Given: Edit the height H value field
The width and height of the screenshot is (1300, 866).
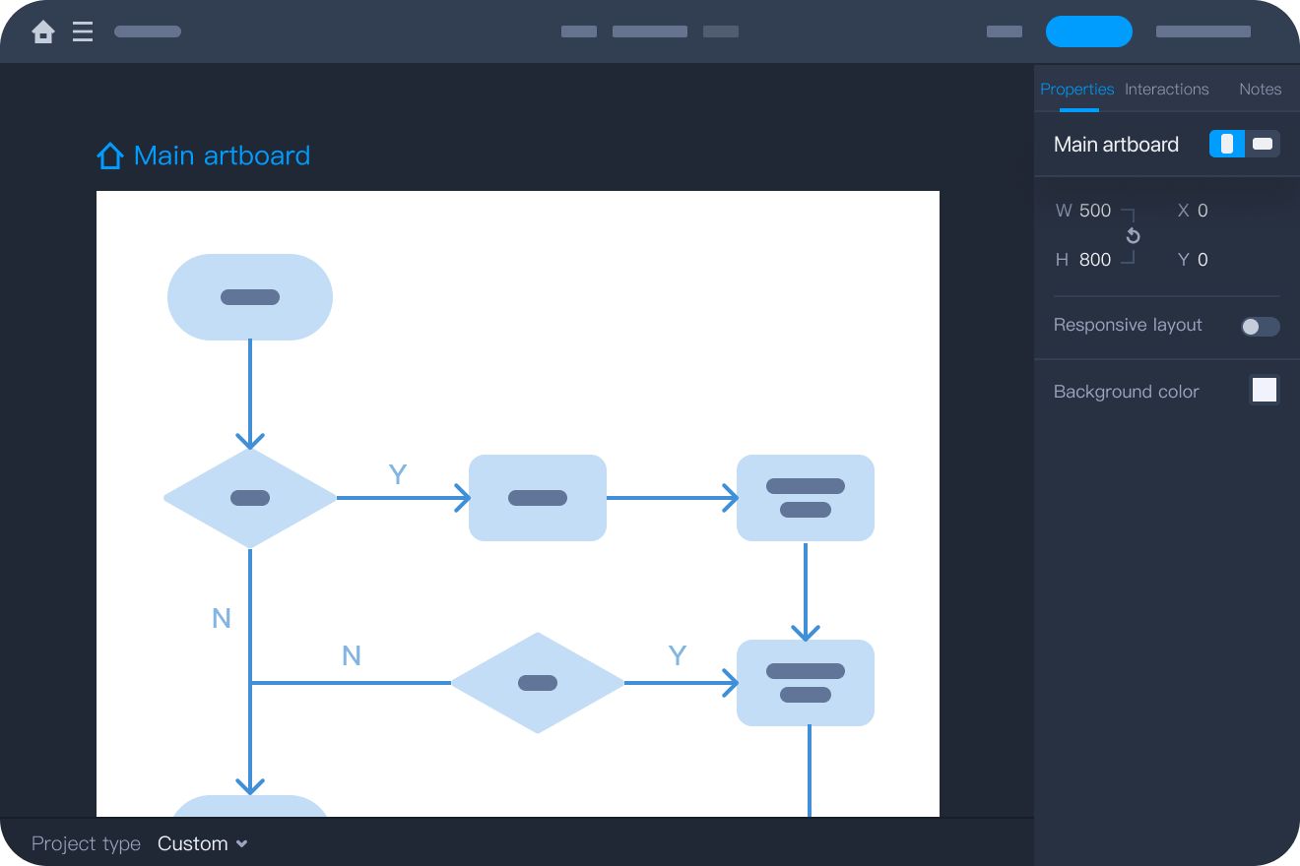Looking at the screenshot, I should click(1095, 260).
